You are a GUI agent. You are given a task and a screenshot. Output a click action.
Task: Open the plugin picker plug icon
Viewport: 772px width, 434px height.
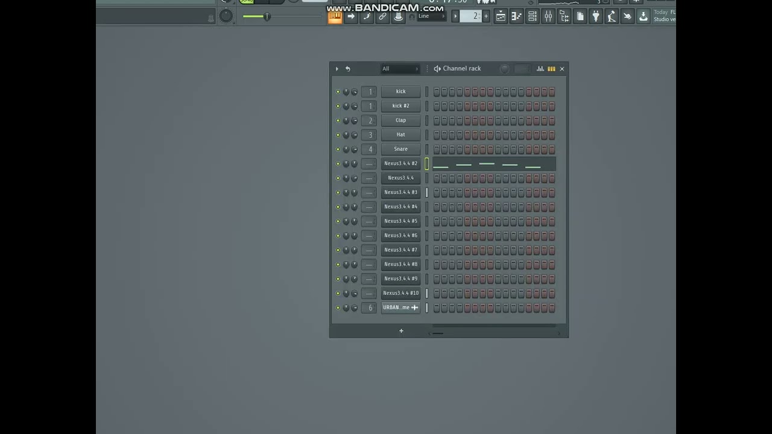click(596, 17)
